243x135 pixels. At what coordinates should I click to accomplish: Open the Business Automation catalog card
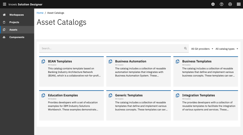coord(139,72)
